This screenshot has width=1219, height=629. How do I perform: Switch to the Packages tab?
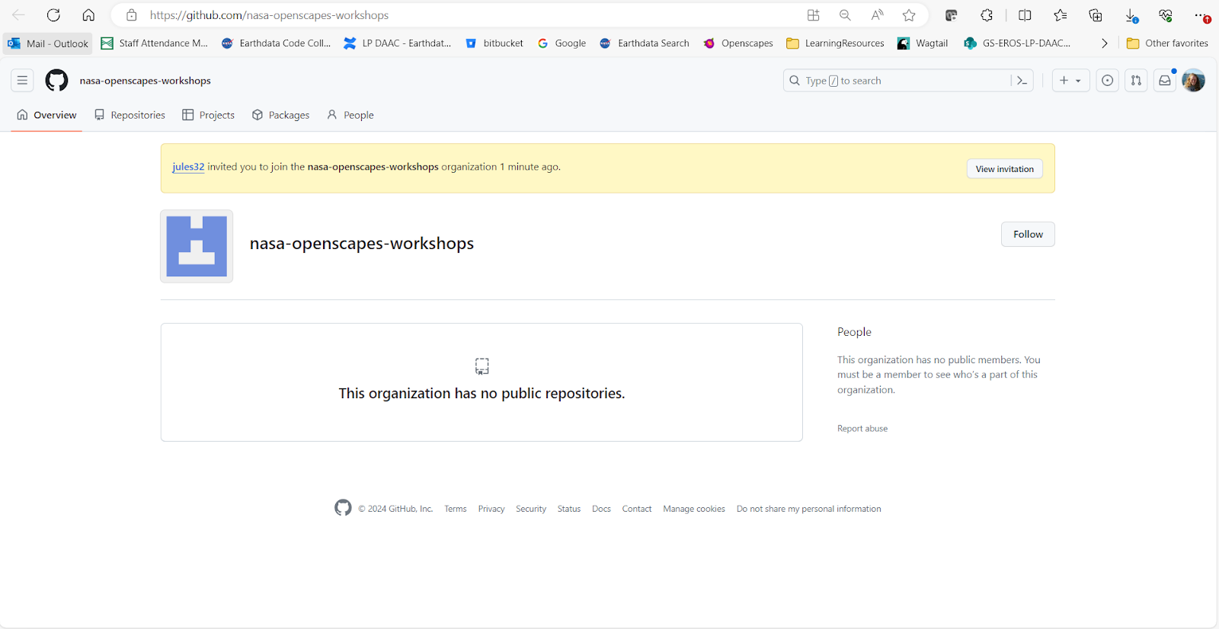tap(281, 115)
